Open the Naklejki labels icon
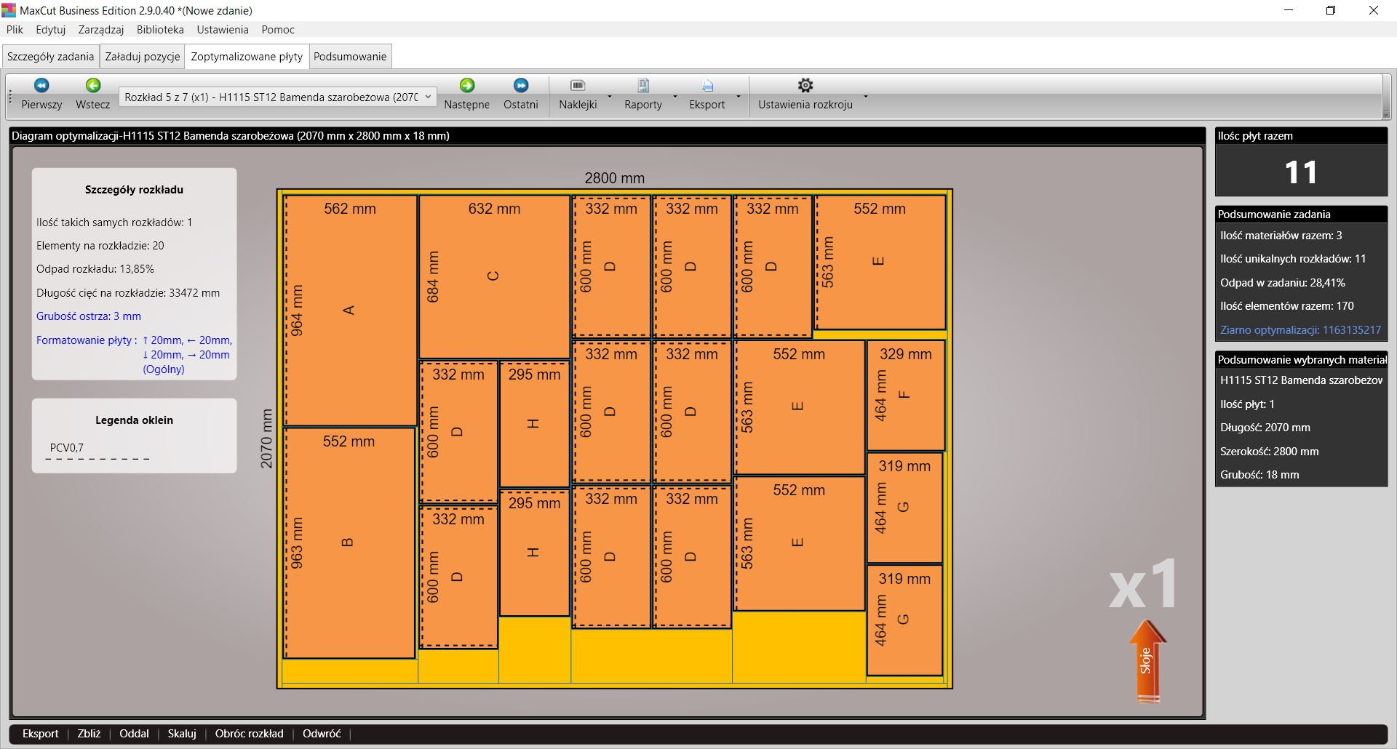The height and width of the screenshot is (749, 1397). pyautogui.click(x=578, y=86)
